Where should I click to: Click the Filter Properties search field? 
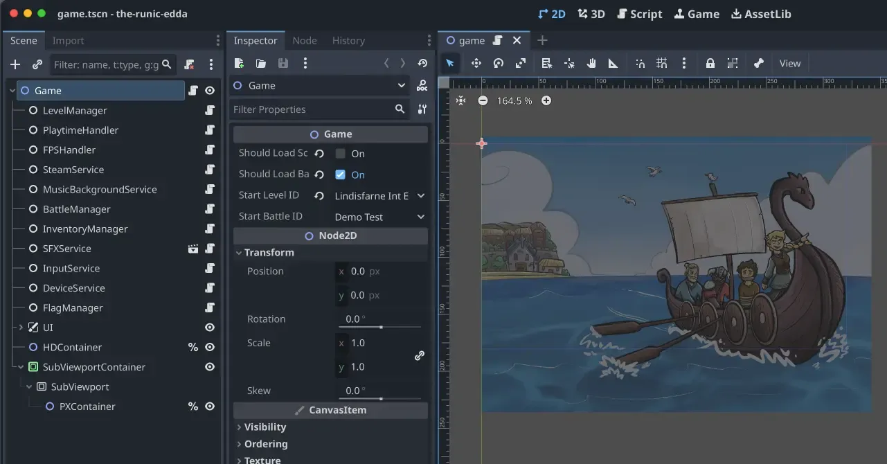[312, 109]
